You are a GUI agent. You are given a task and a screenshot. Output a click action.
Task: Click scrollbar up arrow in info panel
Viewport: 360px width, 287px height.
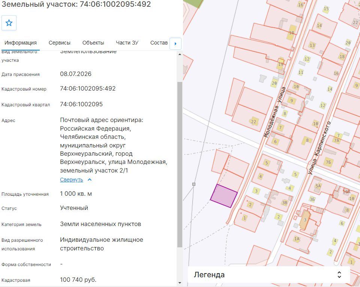tap(180, 55)
